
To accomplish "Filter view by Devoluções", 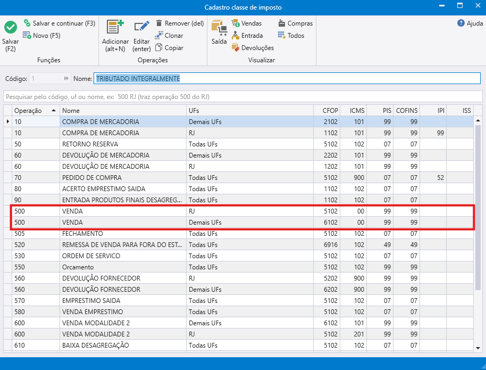I will click(x=253, y=48).
